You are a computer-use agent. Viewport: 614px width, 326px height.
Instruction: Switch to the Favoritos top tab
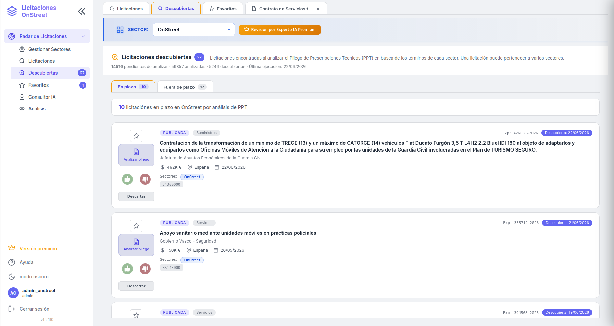click(223, 9)
